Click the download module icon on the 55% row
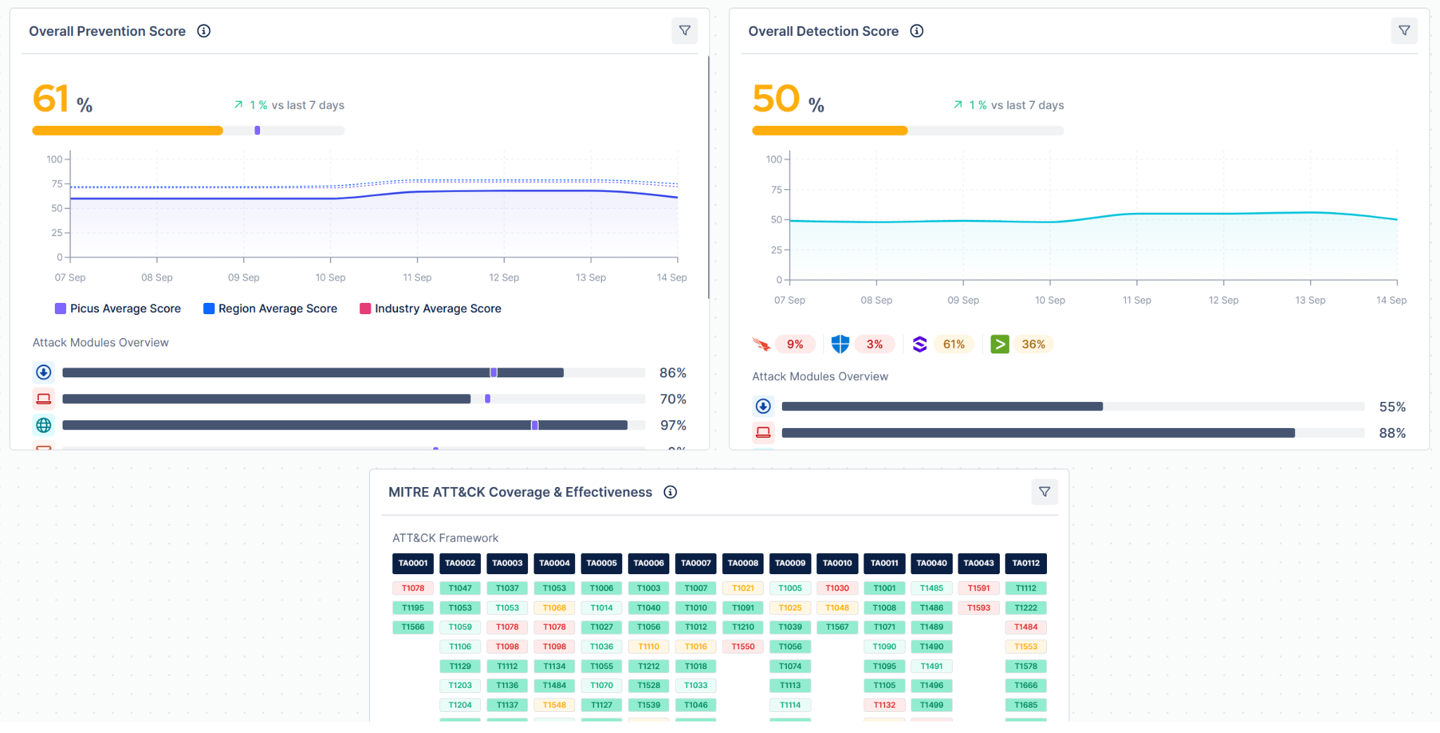 coord(764,406)
